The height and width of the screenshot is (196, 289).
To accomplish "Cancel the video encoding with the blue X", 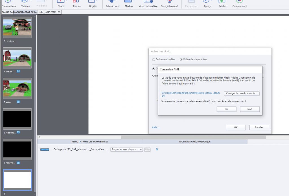I will point(157,149).
